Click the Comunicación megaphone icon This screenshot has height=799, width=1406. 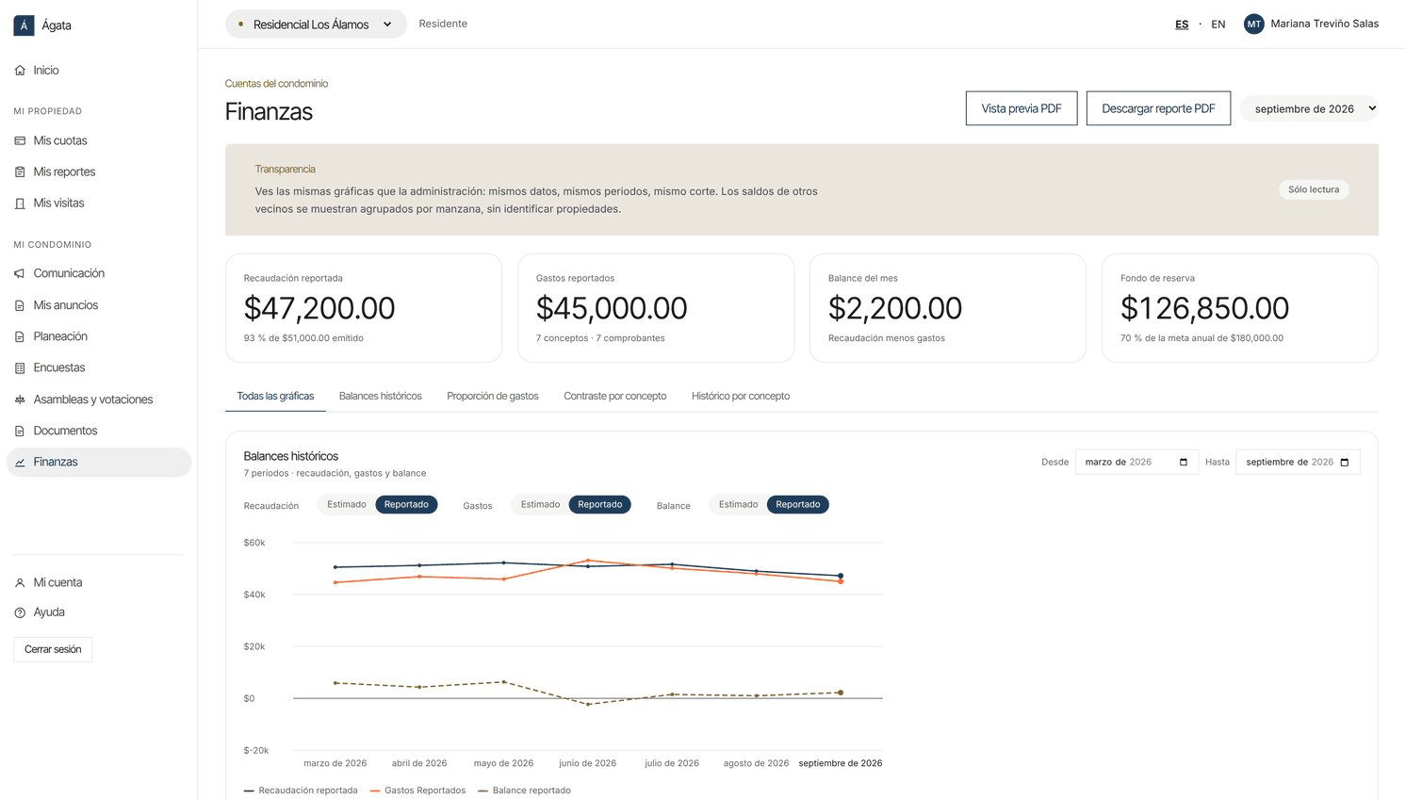20,273
